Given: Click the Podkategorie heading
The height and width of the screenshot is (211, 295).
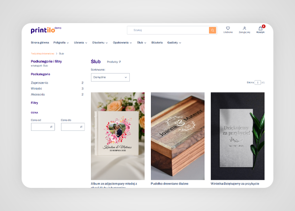Looking at the screenshot, I should [x=40, y=74].
